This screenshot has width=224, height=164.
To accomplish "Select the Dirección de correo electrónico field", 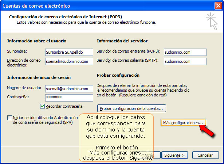I will click(x=69, y=61).
